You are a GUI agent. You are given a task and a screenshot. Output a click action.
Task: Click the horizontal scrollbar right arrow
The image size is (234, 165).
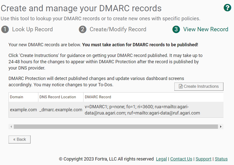(x=221, y=127)
